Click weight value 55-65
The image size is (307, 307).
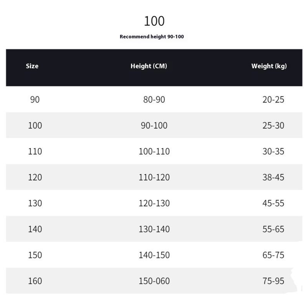point(273,229)
